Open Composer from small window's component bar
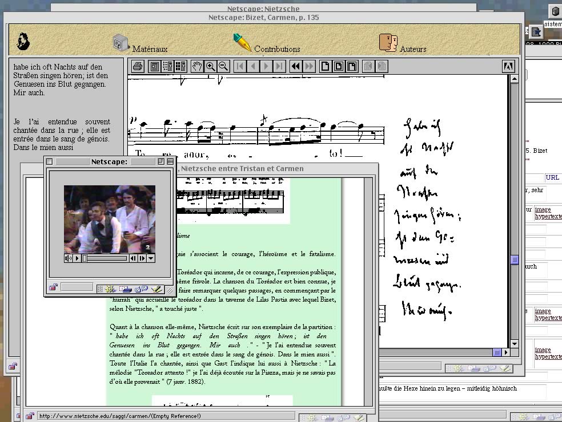The image size is (562, 422). click(156, 289)
